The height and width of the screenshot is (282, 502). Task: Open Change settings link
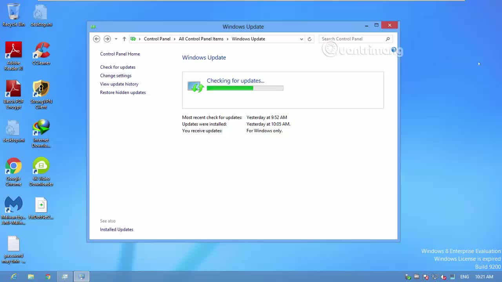tap(116, 76)
